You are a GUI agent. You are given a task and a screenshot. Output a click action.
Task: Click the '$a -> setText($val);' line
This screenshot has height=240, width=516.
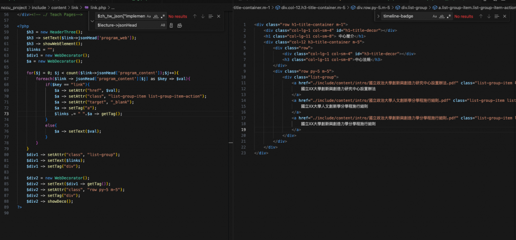pyautogui.click(x=78, y=131)
